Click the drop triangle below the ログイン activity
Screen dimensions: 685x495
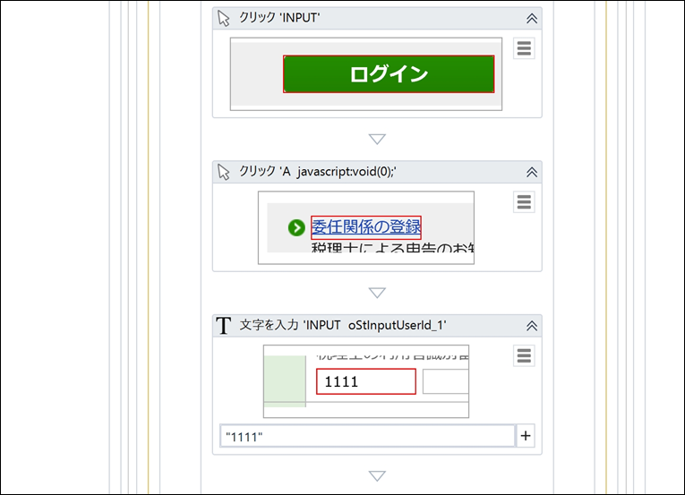point(377,139)
